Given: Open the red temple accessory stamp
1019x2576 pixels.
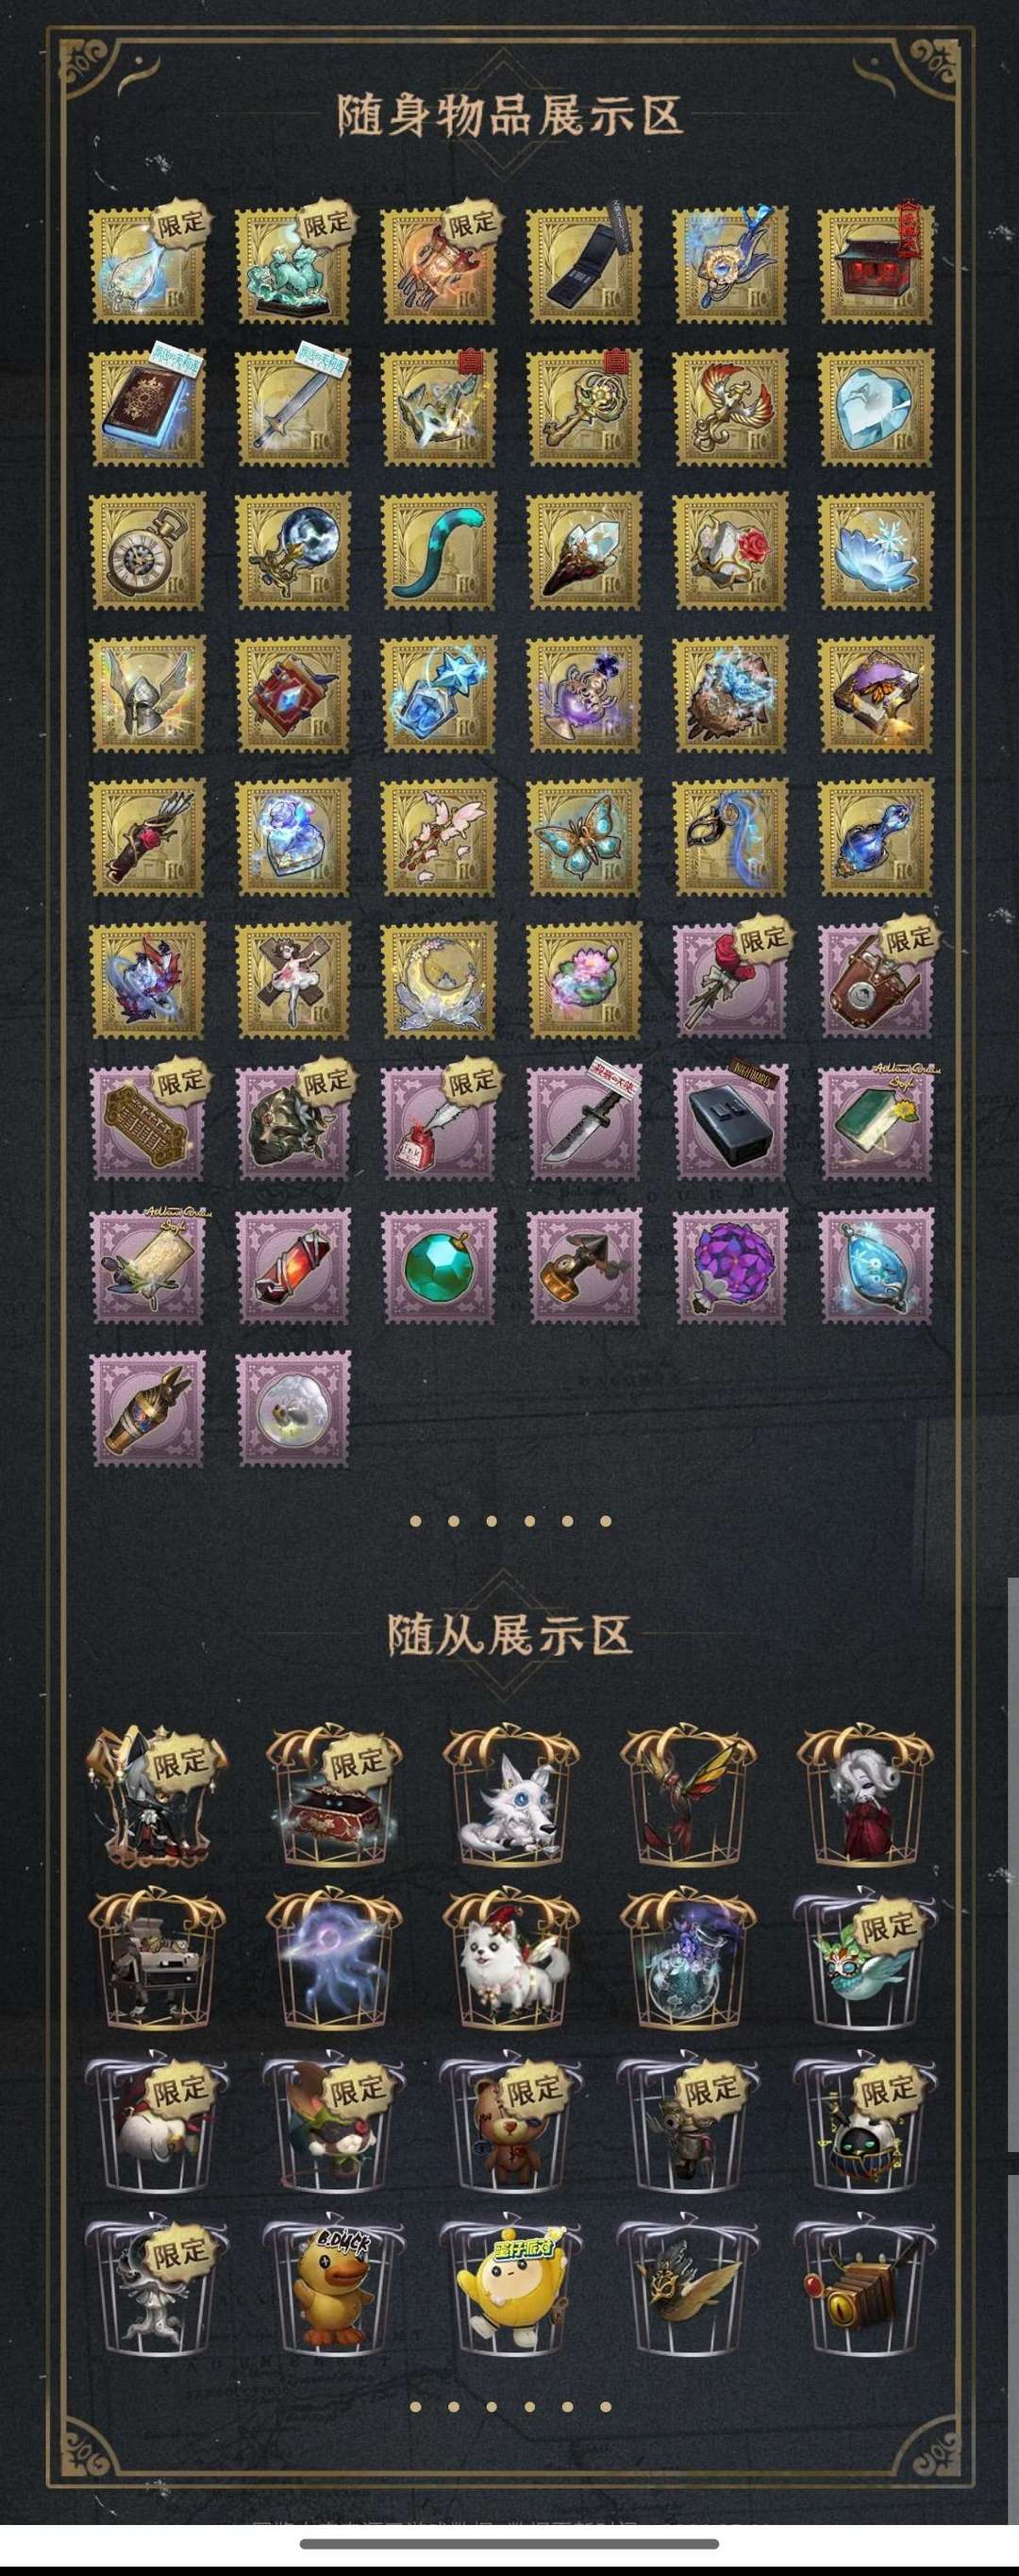Looking at the screenshot, I should [877, 265].
